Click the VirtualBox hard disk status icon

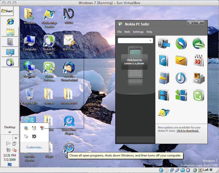(x=161, y=170)
